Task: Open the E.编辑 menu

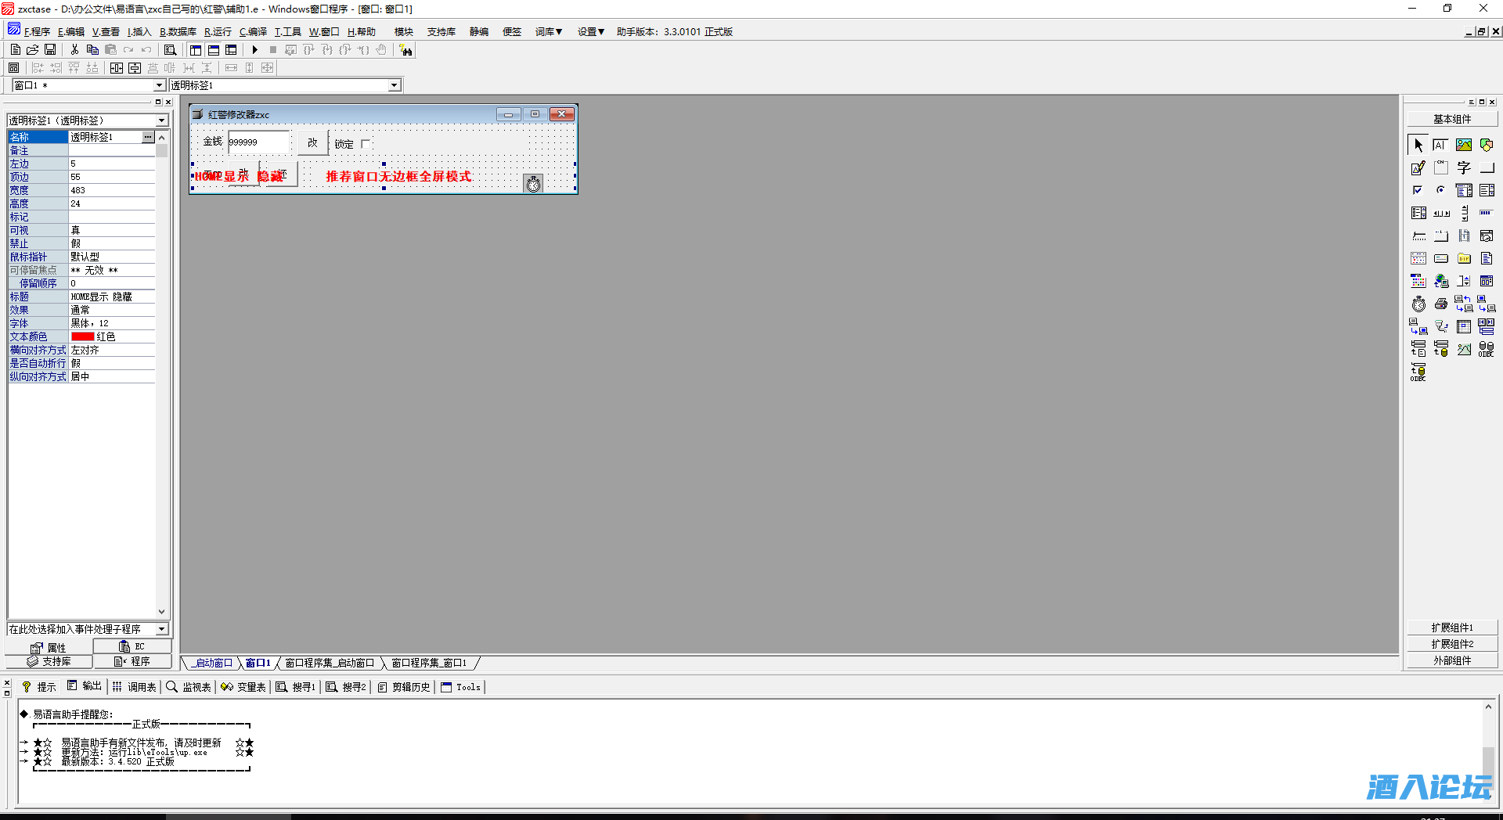Action: point(71,32)
